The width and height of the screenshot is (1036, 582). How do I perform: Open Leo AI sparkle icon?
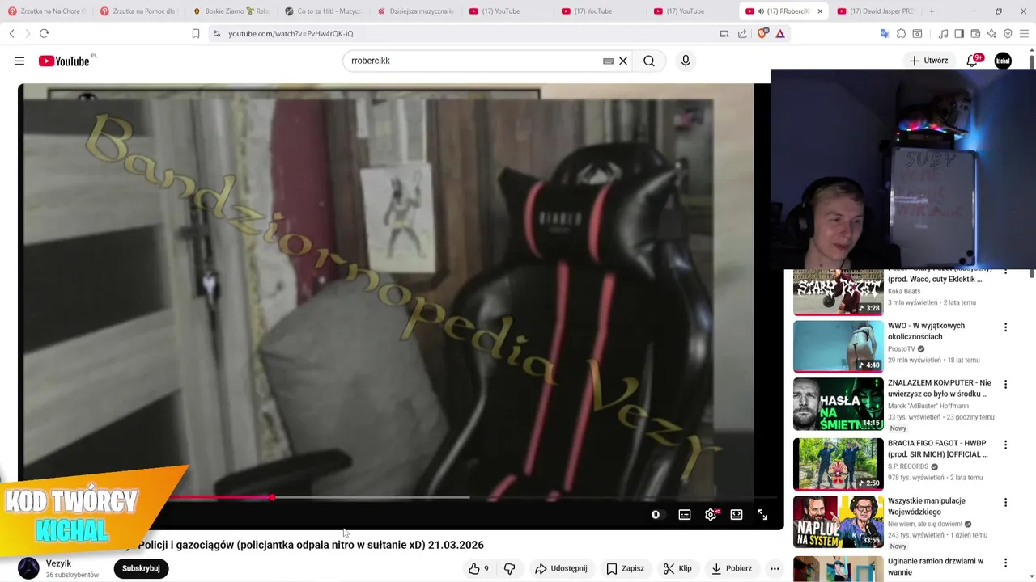[991, 33]
